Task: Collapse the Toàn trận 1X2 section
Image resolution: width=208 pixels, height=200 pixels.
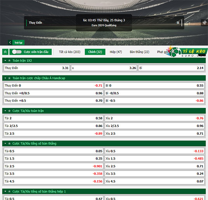Action: tap(5, 61)
